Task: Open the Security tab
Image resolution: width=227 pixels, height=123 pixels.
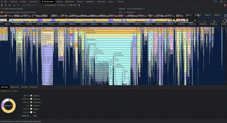Action: [121, 2]
